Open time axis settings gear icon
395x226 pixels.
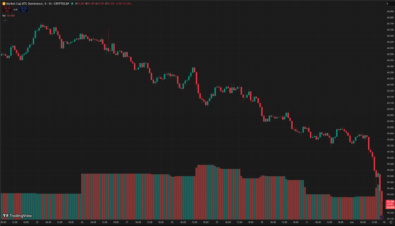[391, 222]
